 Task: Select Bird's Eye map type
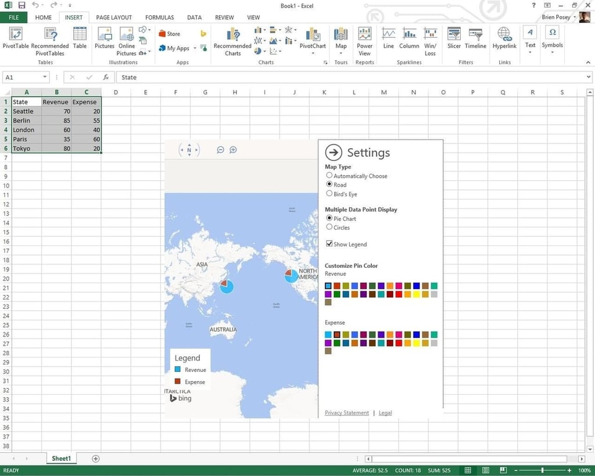pyautogui.click(x=329, y=193)
